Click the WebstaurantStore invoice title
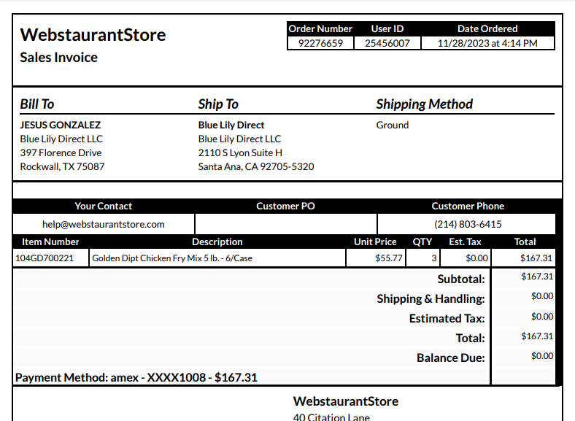Viewport: 575px width, 421px height. click(93, 35)
